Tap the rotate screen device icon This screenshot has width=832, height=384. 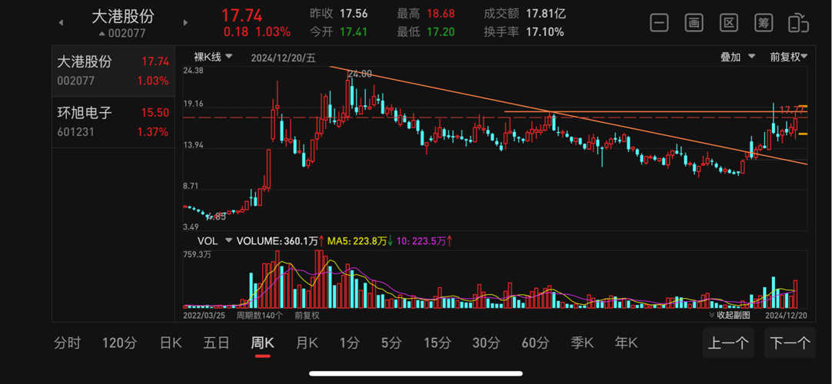[799, 24]
